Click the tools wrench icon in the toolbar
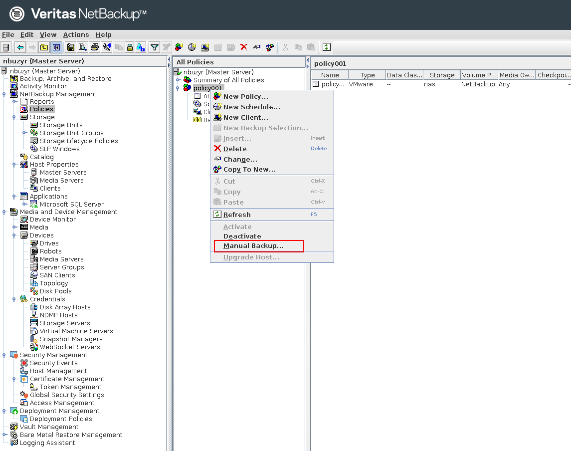 coord(107,47)
